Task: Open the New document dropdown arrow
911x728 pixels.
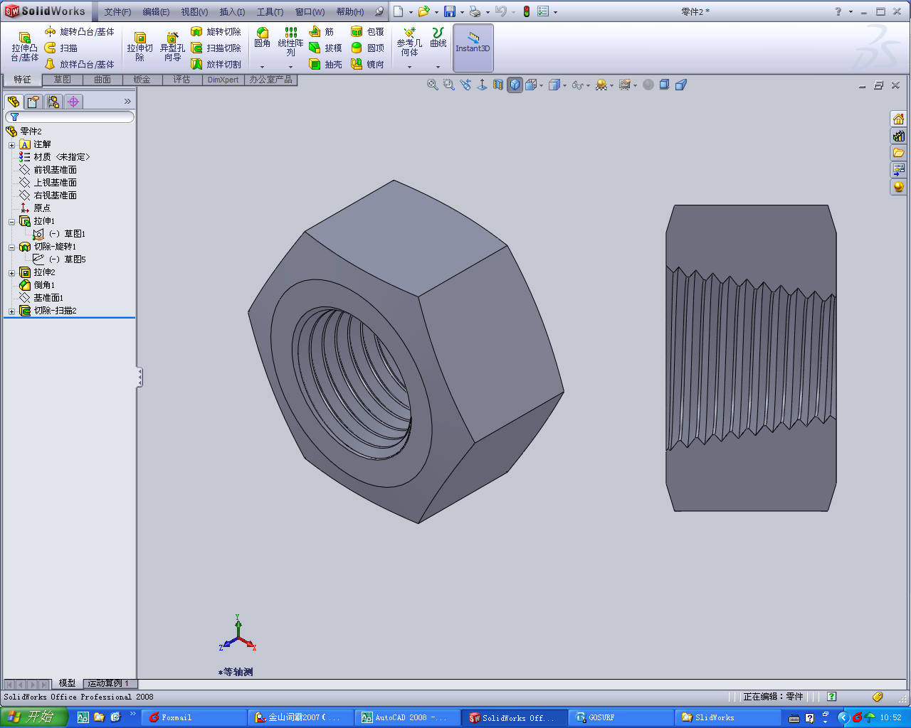Action: (411, 12)
